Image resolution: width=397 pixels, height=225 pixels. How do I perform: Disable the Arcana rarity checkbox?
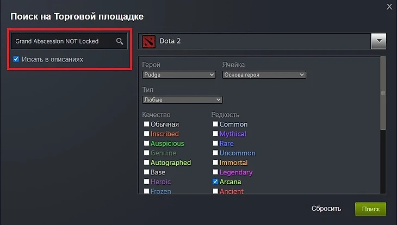coord(215,182)
